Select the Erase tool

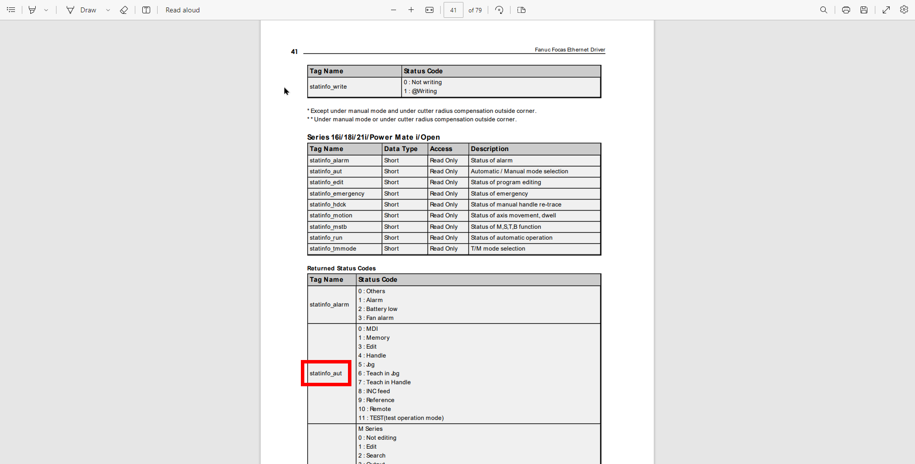point(124,10)
